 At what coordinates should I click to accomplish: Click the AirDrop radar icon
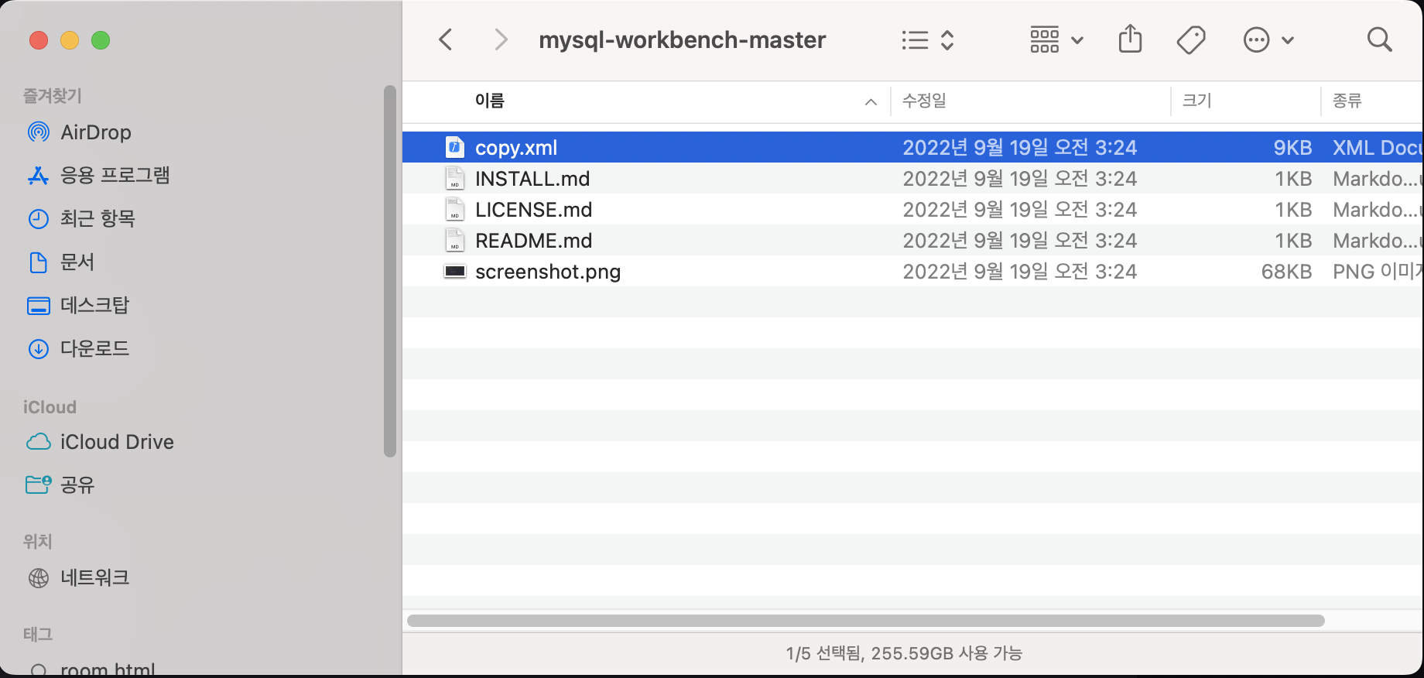(x=39, y=132)
